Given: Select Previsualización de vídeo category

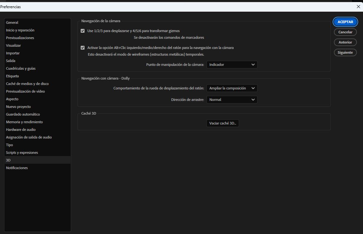Looking at the screenshot, I should coord(38,91).
